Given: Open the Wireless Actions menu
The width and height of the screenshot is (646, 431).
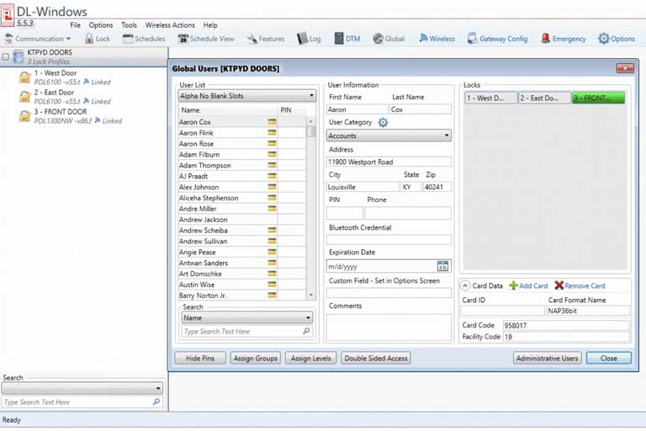Looking at the screenshot, I should coord(170,25).
